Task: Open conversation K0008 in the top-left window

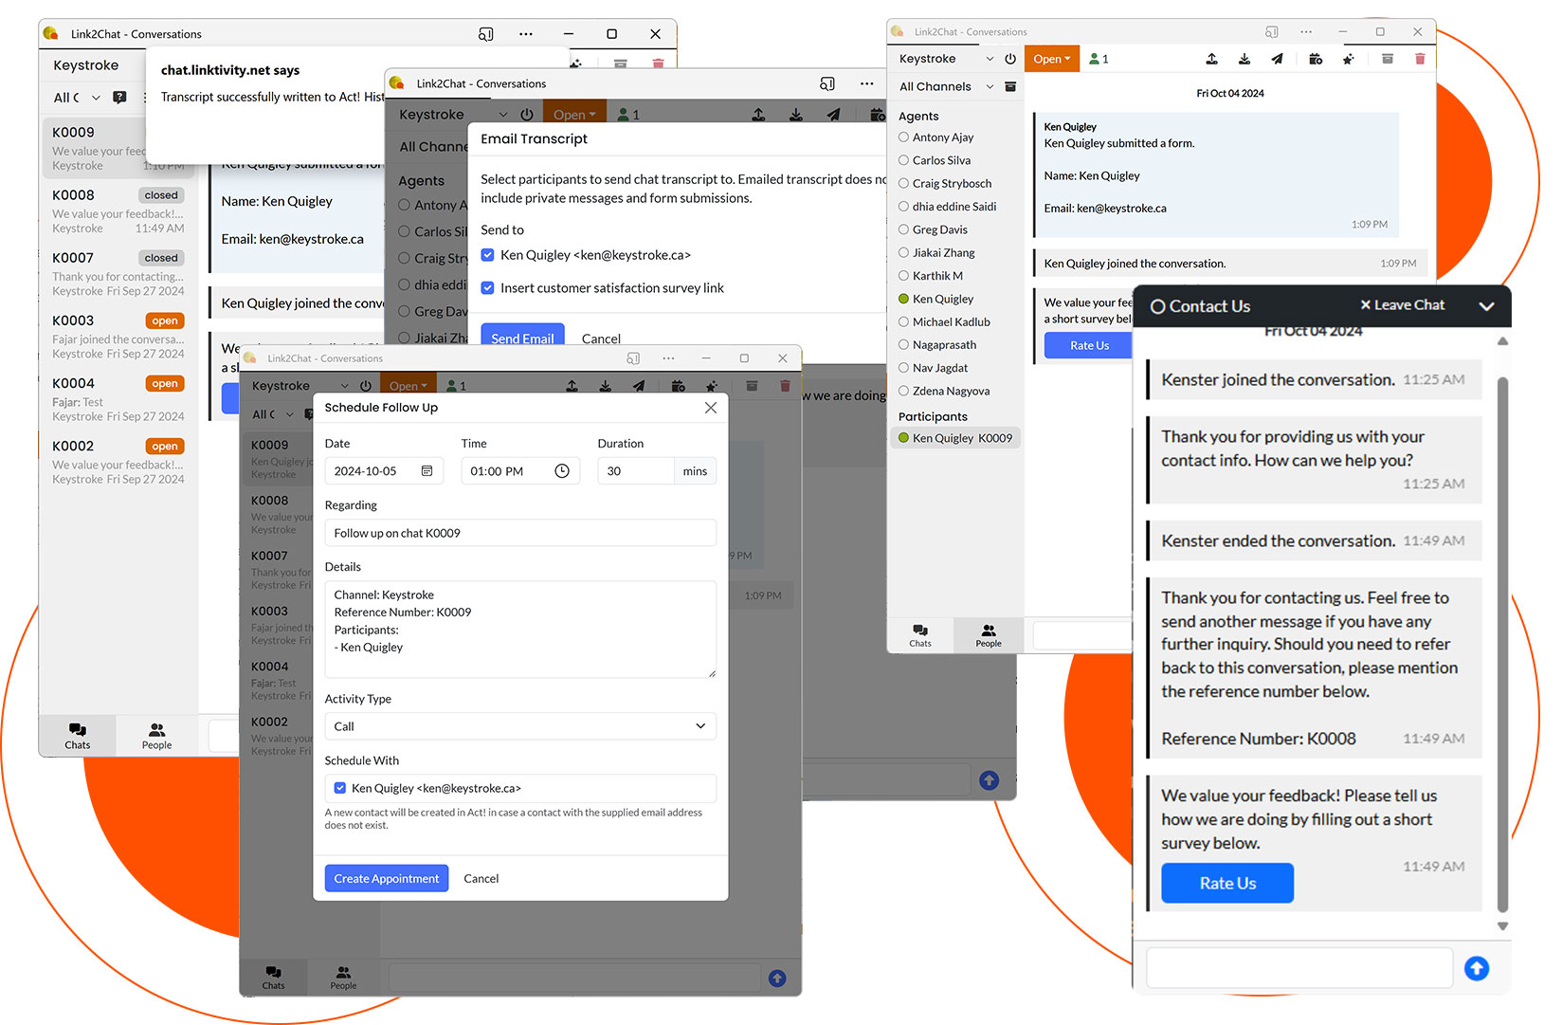Action: (118, 210)
